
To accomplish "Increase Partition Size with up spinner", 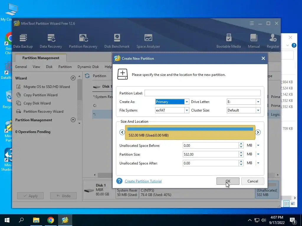I will (241, 153).
